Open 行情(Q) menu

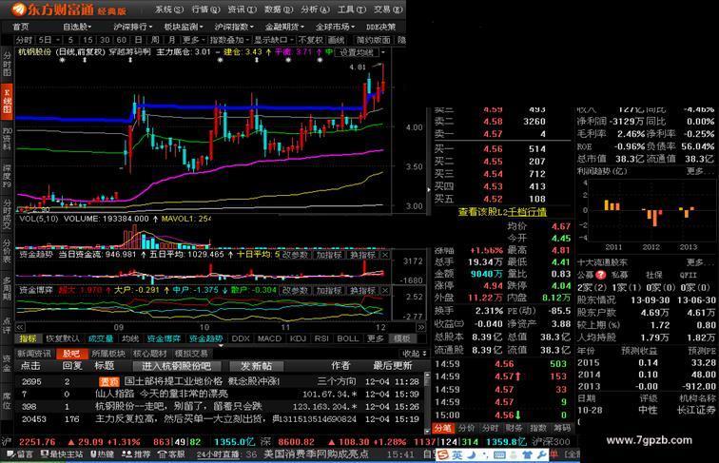pos(205,10)
